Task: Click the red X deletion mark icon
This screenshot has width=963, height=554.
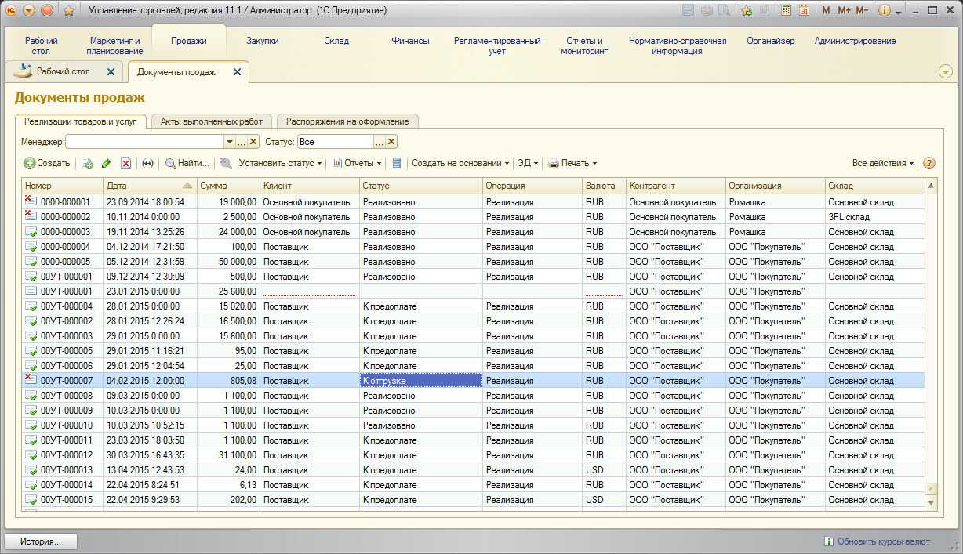Action: click(125, 164)
